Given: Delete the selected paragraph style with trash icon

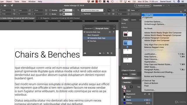Looking at the screenshot, I should [x=112, y=53].
